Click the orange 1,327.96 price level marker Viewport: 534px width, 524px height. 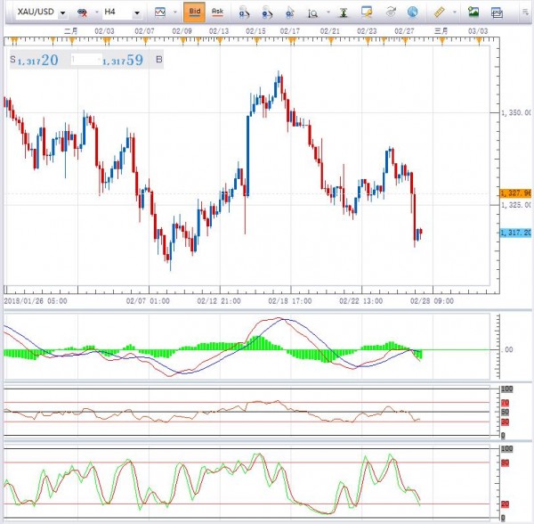coord(514,192)
